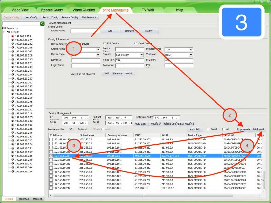Switch to the User Config sub-tab
This screenshot has height=203, width=271.
click(31, 17)
